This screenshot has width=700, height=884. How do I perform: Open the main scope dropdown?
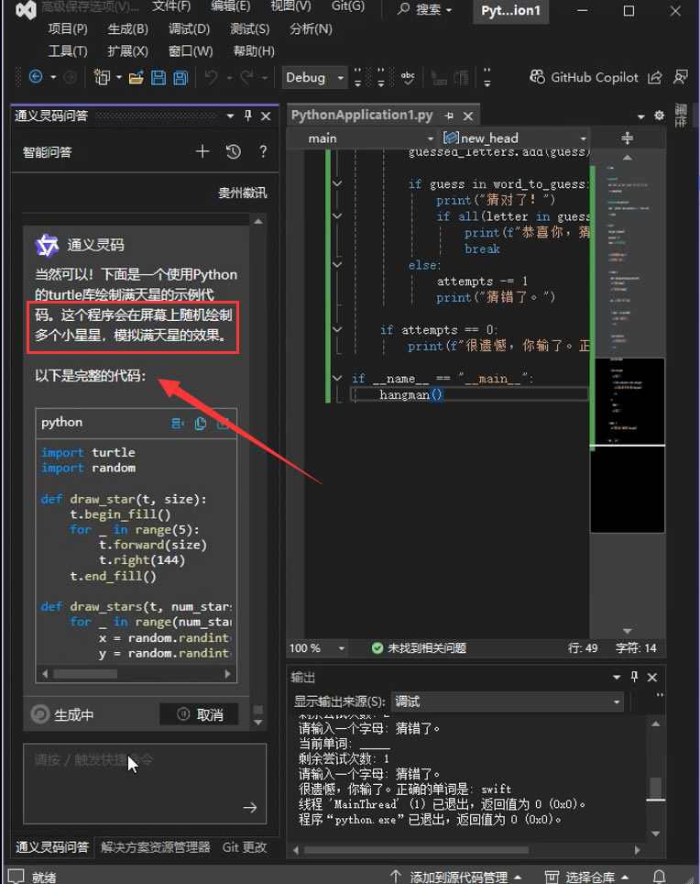pyautogui.click(x=369, y=138)
